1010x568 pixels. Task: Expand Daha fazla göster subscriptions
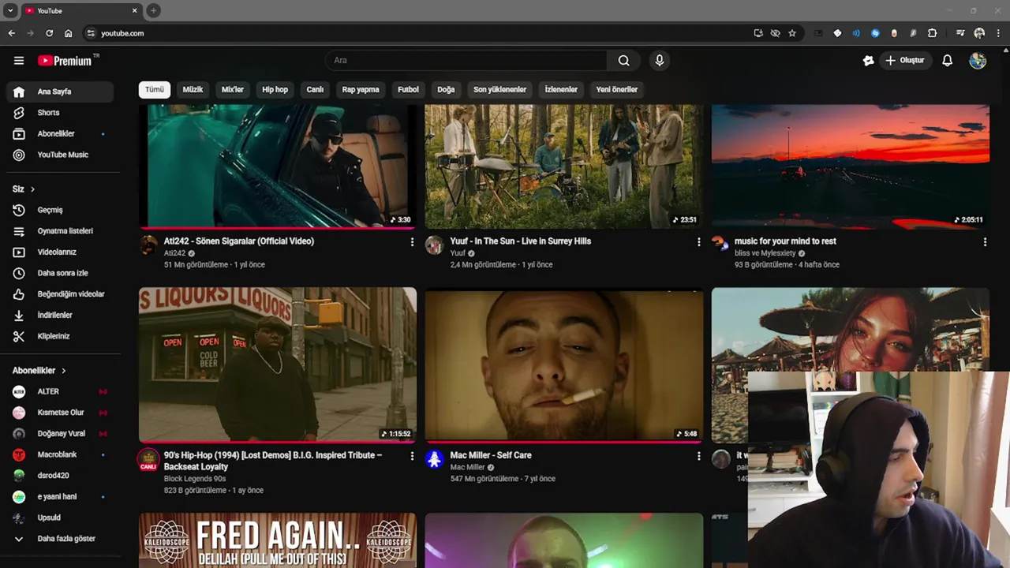tap(60, 539)
